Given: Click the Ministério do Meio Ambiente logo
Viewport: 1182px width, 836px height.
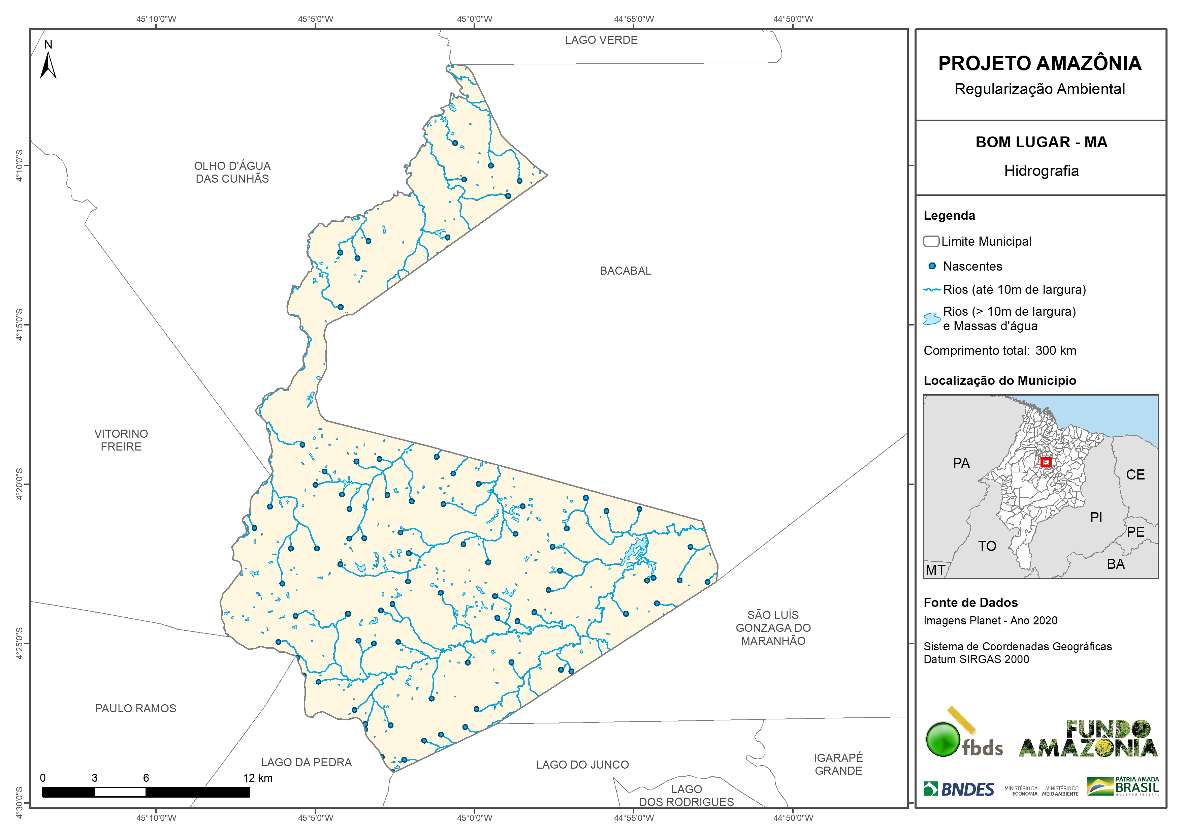Looking at the screenshot, I should (1060, 791).
